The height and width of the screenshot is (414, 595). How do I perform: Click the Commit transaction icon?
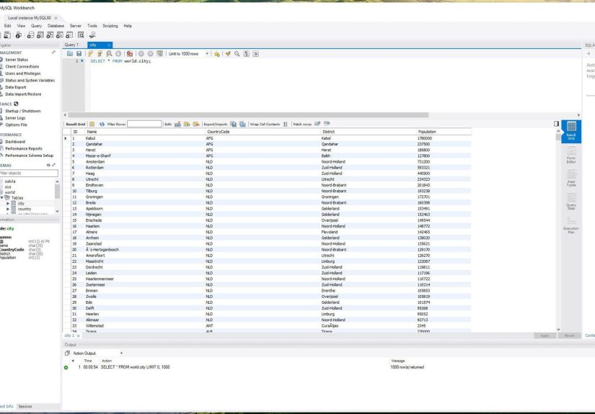141,54
